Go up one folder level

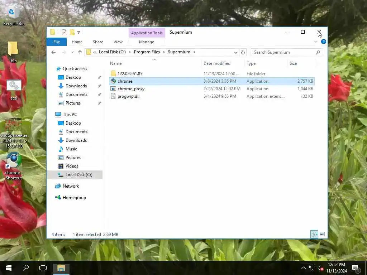click(x=80, y=52)
